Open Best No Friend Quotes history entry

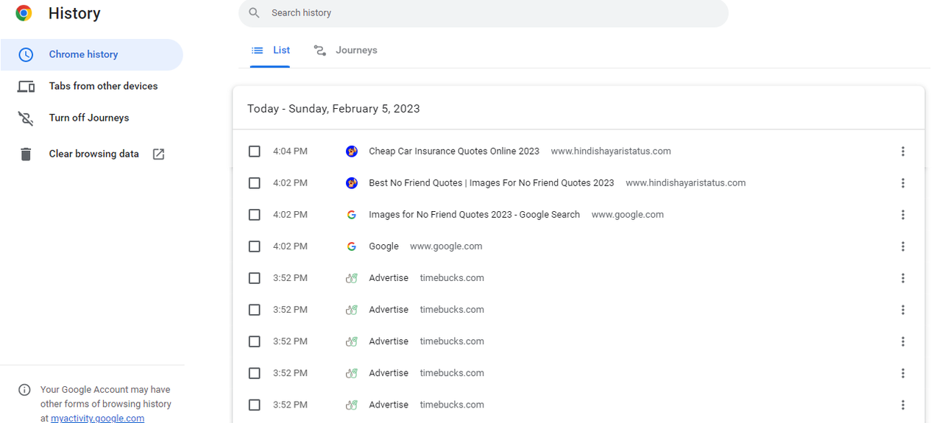coord(492,183)
